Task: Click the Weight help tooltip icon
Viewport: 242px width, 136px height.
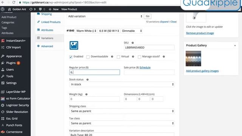Action: click(x=87, y=94)
